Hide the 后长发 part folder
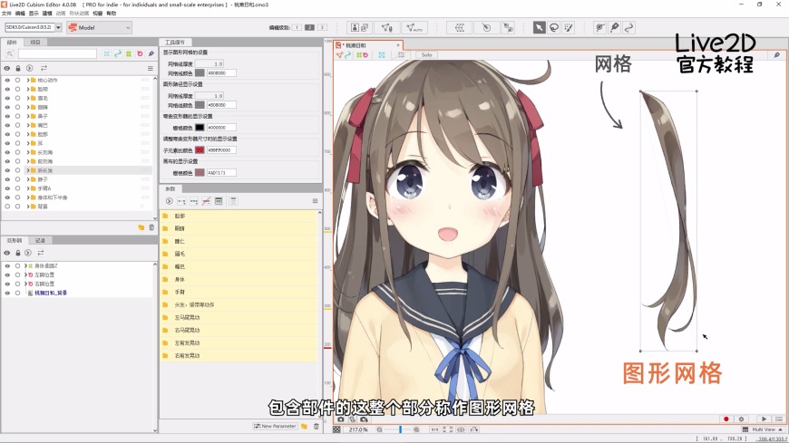The width and height of the screenshot is (789, 443). click(x=7, y=170)
